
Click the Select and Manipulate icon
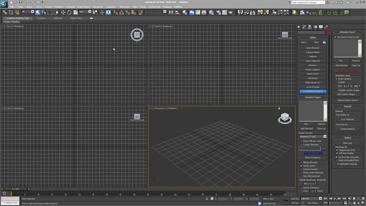[102, 13]
